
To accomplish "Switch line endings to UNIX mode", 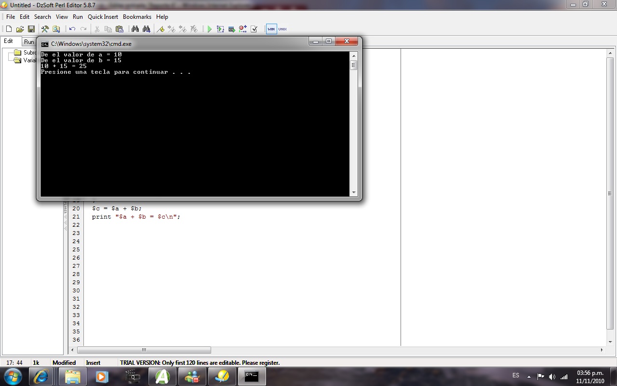I will [x=282, y=29].
